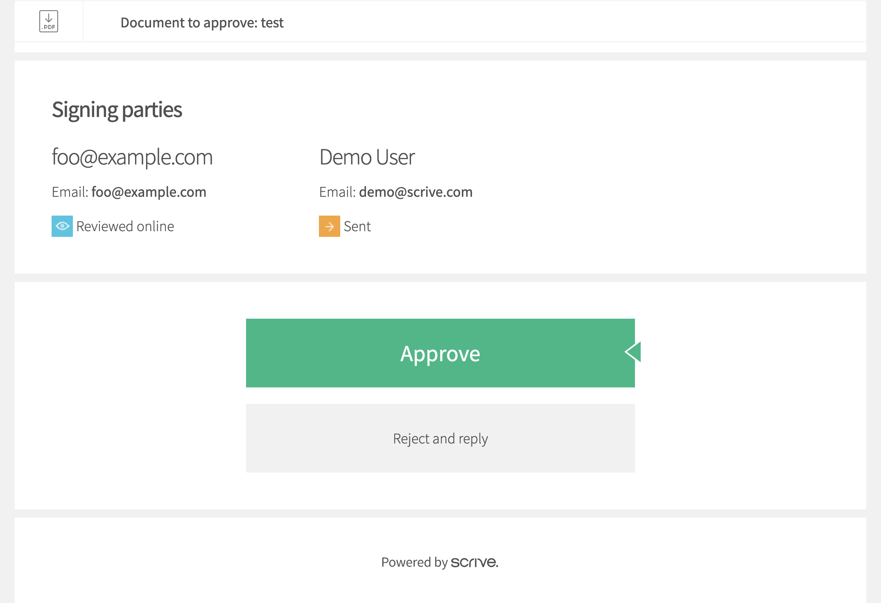Viewport: 881px width, 603px height.
Task: Choose Reject and reply
Action: 441,438
